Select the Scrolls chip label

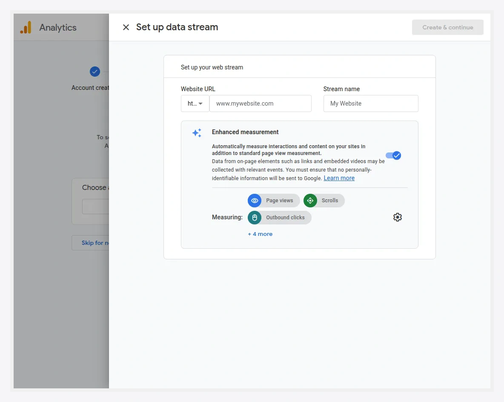(x=330, y=201)
